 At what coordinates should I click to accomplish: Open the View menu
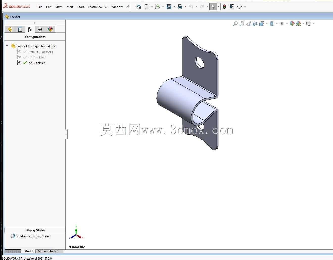tap(58, 7)
